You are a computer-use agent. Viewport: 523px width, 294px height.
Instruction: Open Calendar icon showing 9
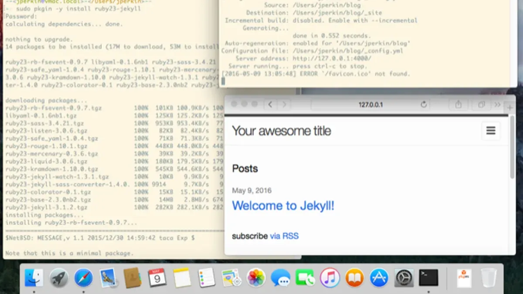pyautogui.click(x=157, y=277)
